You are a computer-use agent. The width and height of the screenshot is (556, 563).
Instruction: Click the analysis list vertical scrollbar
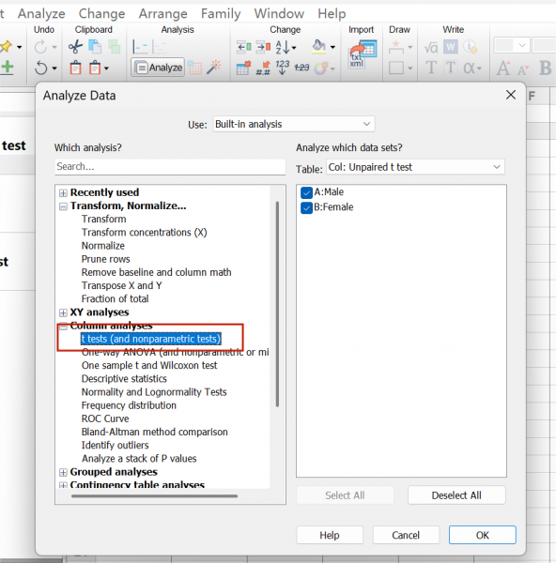(x=277, y=304)
